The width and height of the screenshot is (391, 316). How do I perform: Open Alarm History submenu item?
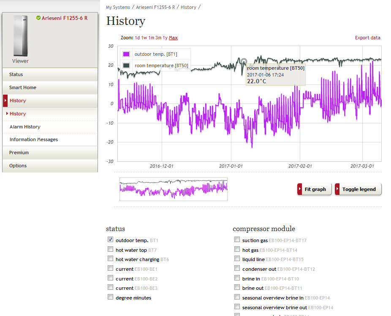[x=25, y=127]
